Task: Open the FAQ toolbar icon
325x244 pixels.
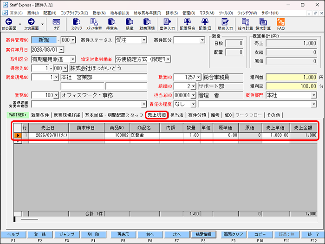Action: (281, 24)
